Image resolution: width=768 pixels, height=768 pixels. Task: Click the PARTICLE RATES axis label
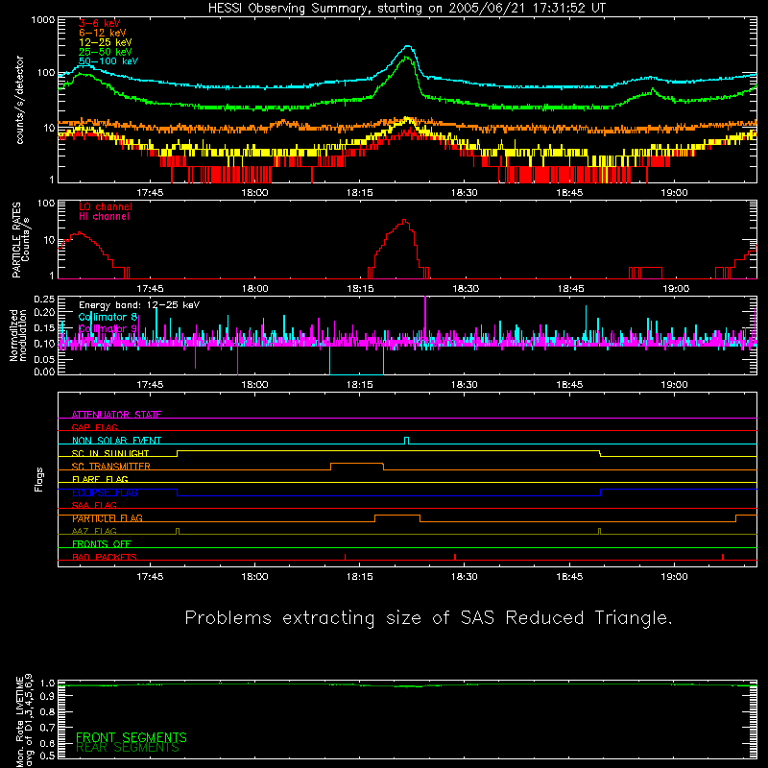(x=16, y=240)
